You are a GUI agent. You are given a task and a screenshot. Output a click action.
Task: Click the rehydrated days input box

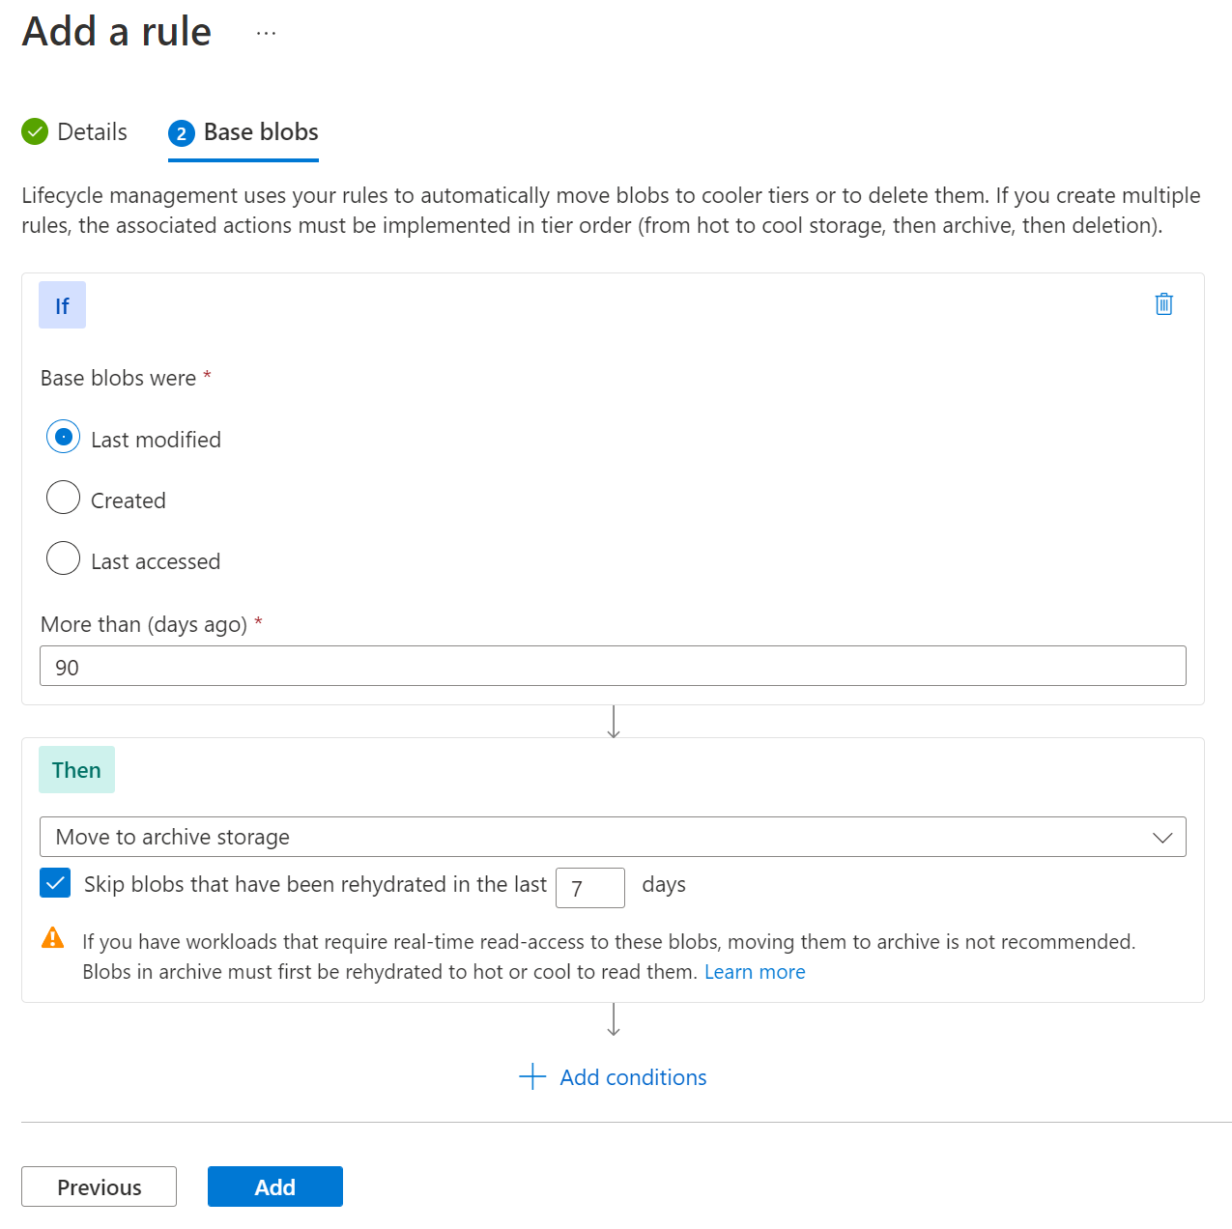pos(590,888)
